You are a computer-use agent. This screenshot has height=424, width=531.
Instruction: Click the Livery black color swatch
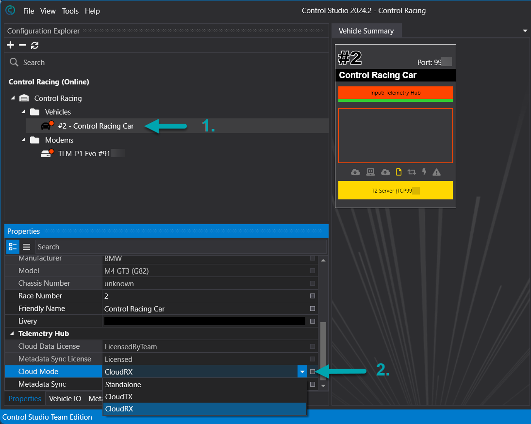pyautogui.click(x=204, y=321)
